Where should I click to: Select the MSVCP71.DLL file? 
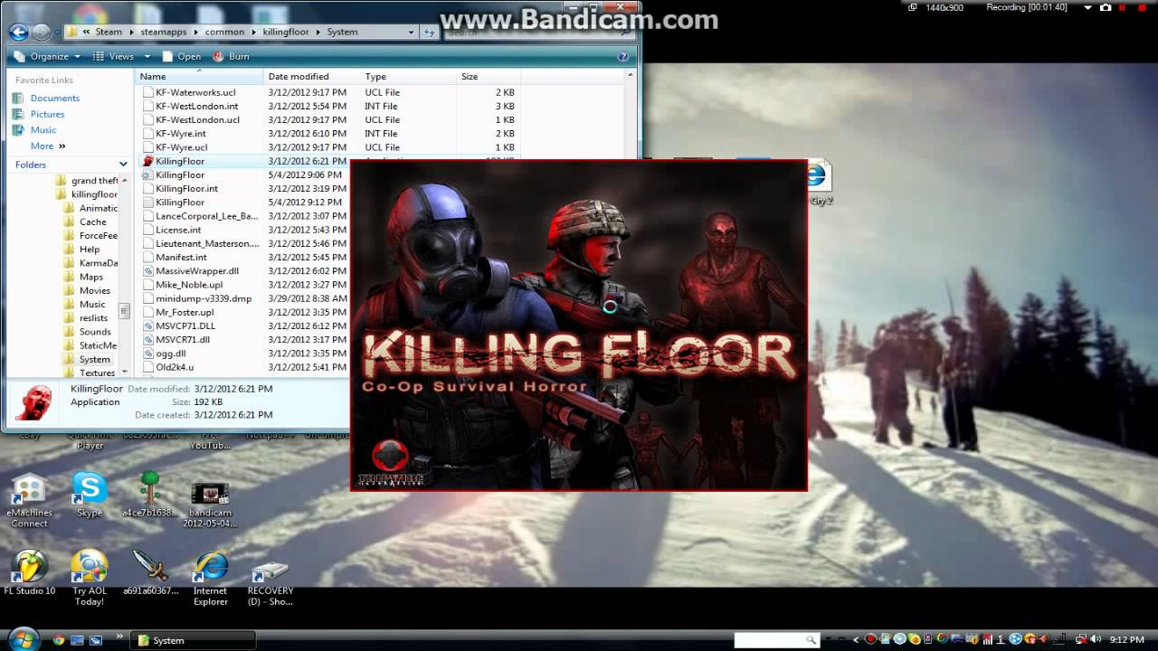185,325
